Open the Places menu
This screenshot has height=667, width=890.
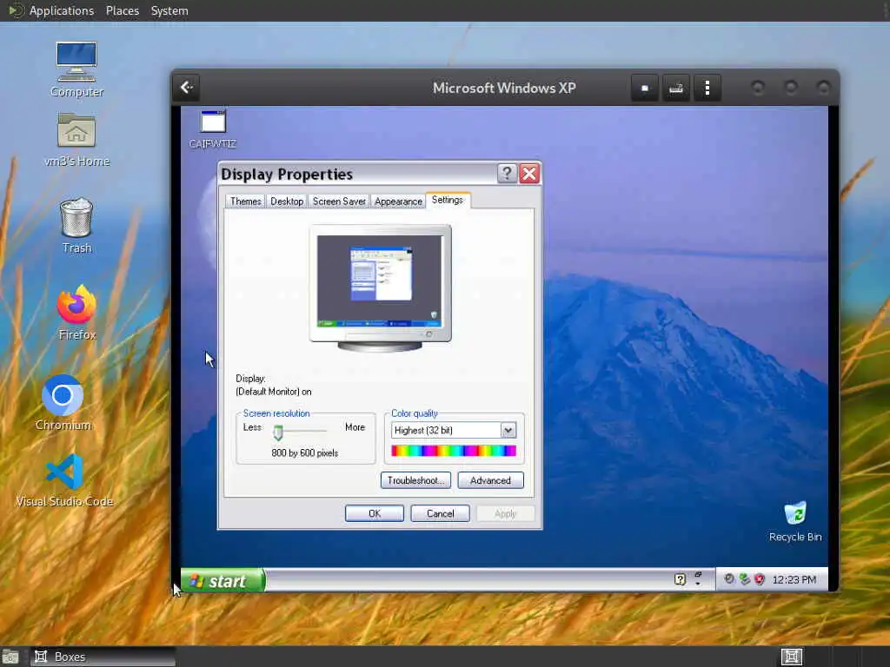(122, 10)
